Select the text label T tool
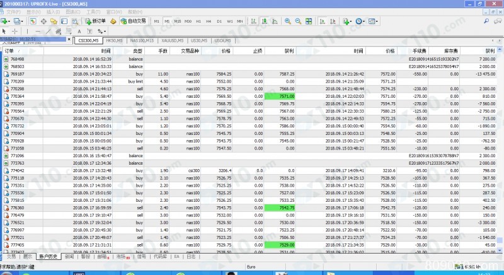Image resolution: width=504 pixels, height=275 pixels. coord(89,31)
